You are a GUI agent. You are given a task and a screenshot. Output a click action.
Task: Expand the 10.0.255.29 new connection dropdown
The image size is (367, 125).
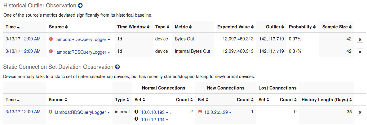230,113
